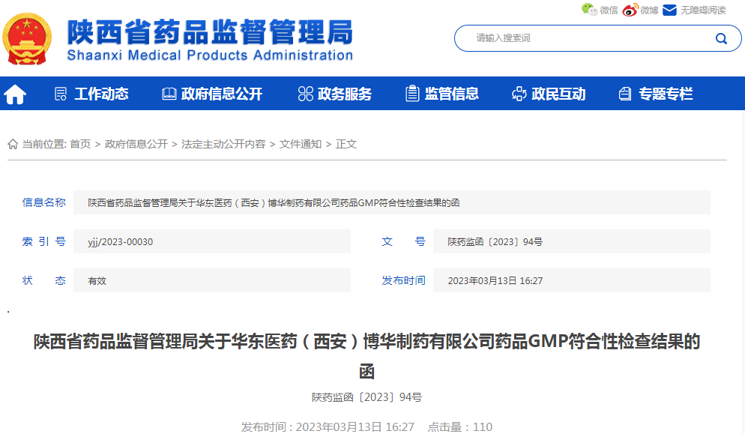Click the index number yjj/2023-00030
Image resolution: width=745 pixels, height=434 pixels.
click(120, 242)
